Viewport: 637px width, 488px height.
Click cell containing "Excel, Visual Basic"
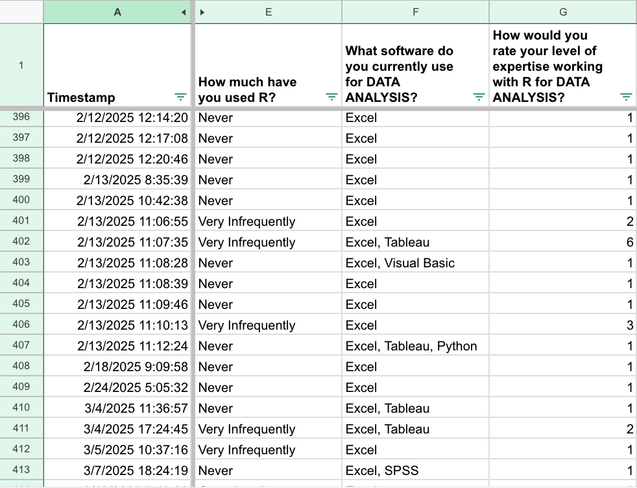[x=415, y=263]
